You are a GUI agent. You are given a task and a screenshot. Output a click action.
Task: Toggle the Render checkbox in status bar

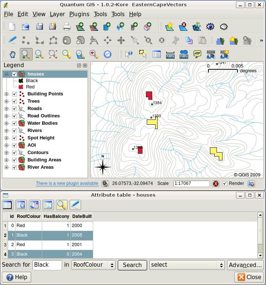point(225,183)
